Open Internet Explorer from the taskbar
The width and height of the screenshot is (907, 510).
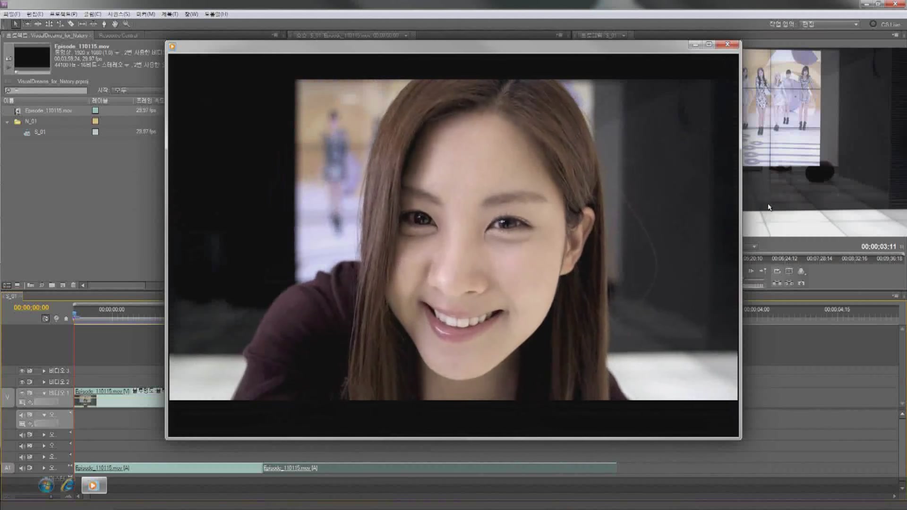(x=68, y=485)
